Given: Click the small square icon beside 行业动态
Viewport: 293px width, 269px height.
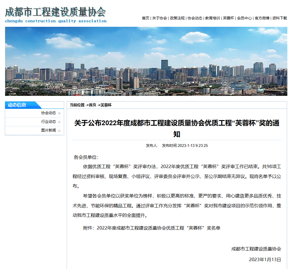Looking at the screenshot, I should click(x=59, y=122).
